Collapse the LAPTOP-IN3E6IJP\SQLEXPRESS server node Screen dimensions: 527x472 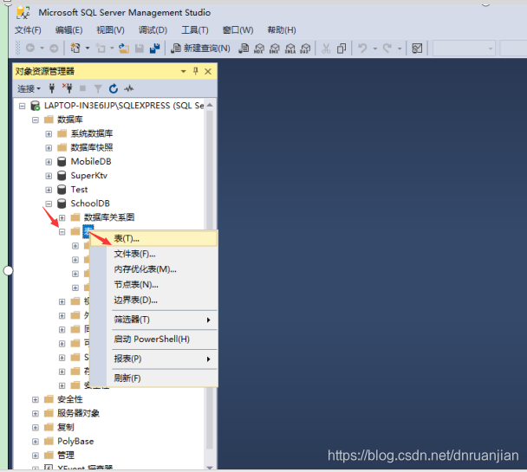tap(23, 106)
